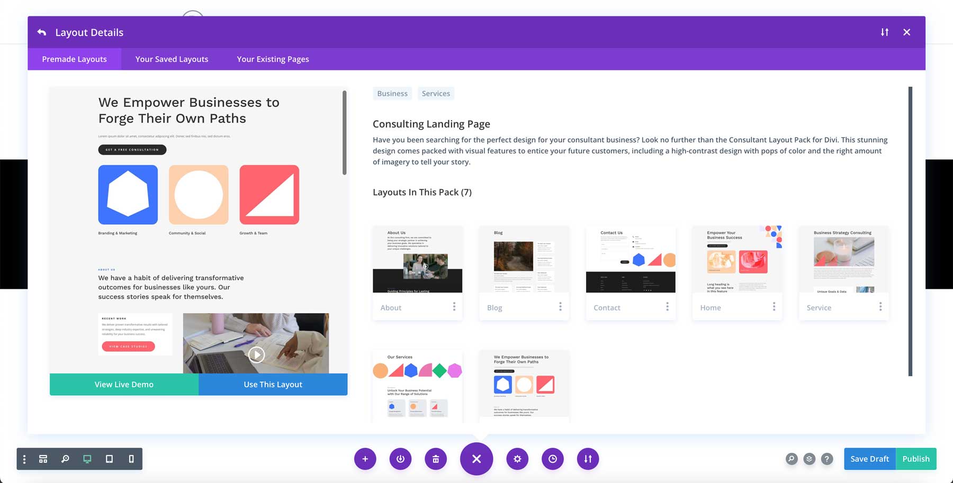Click Use This Layout
Image resolution: width=953 pixels, height=483 pixels.
point(272,384)
